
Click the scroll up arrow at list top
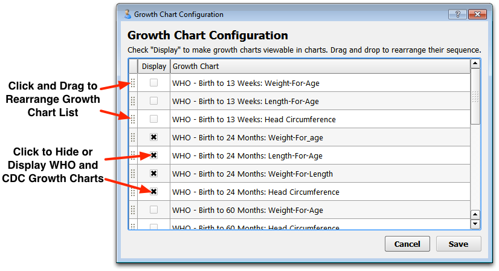[475, 63]
